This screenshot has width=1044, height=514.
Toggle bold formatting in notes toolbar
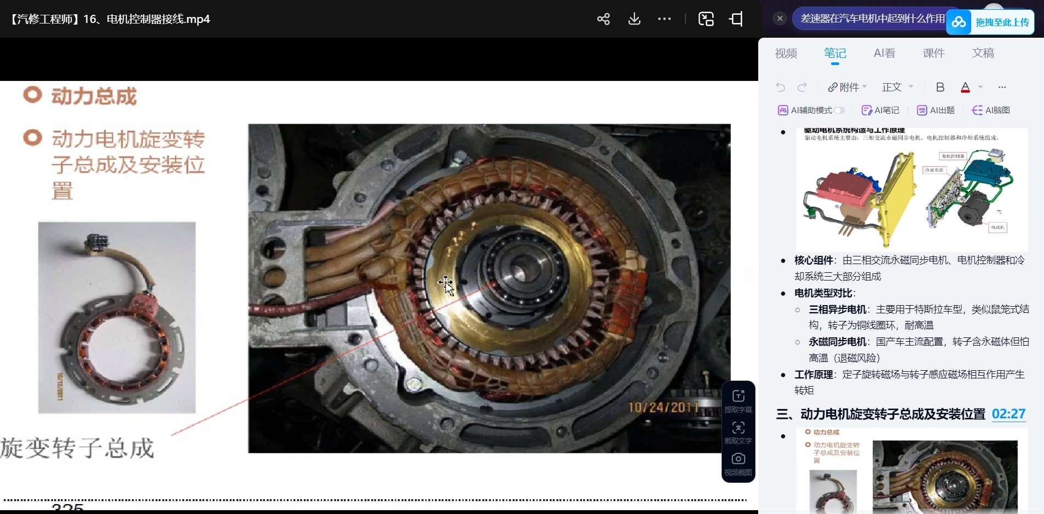coord(940,87)
